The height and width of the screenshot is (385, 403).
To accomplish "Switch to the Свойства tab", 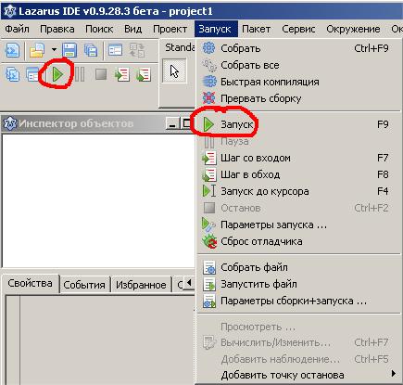I will (30, 283).
